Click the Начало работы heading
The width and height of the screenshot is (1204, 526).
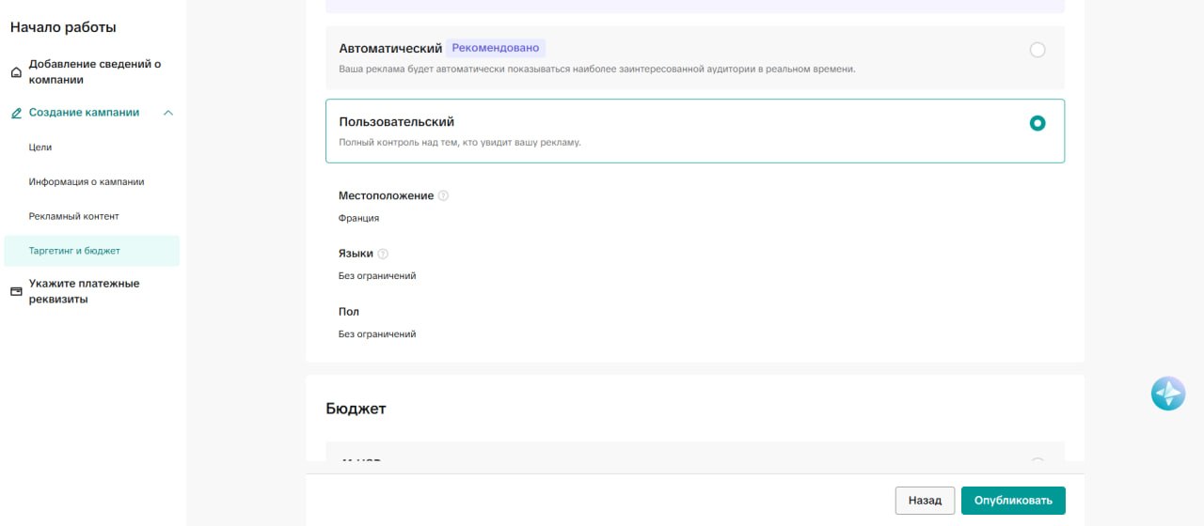click(63, 27)
